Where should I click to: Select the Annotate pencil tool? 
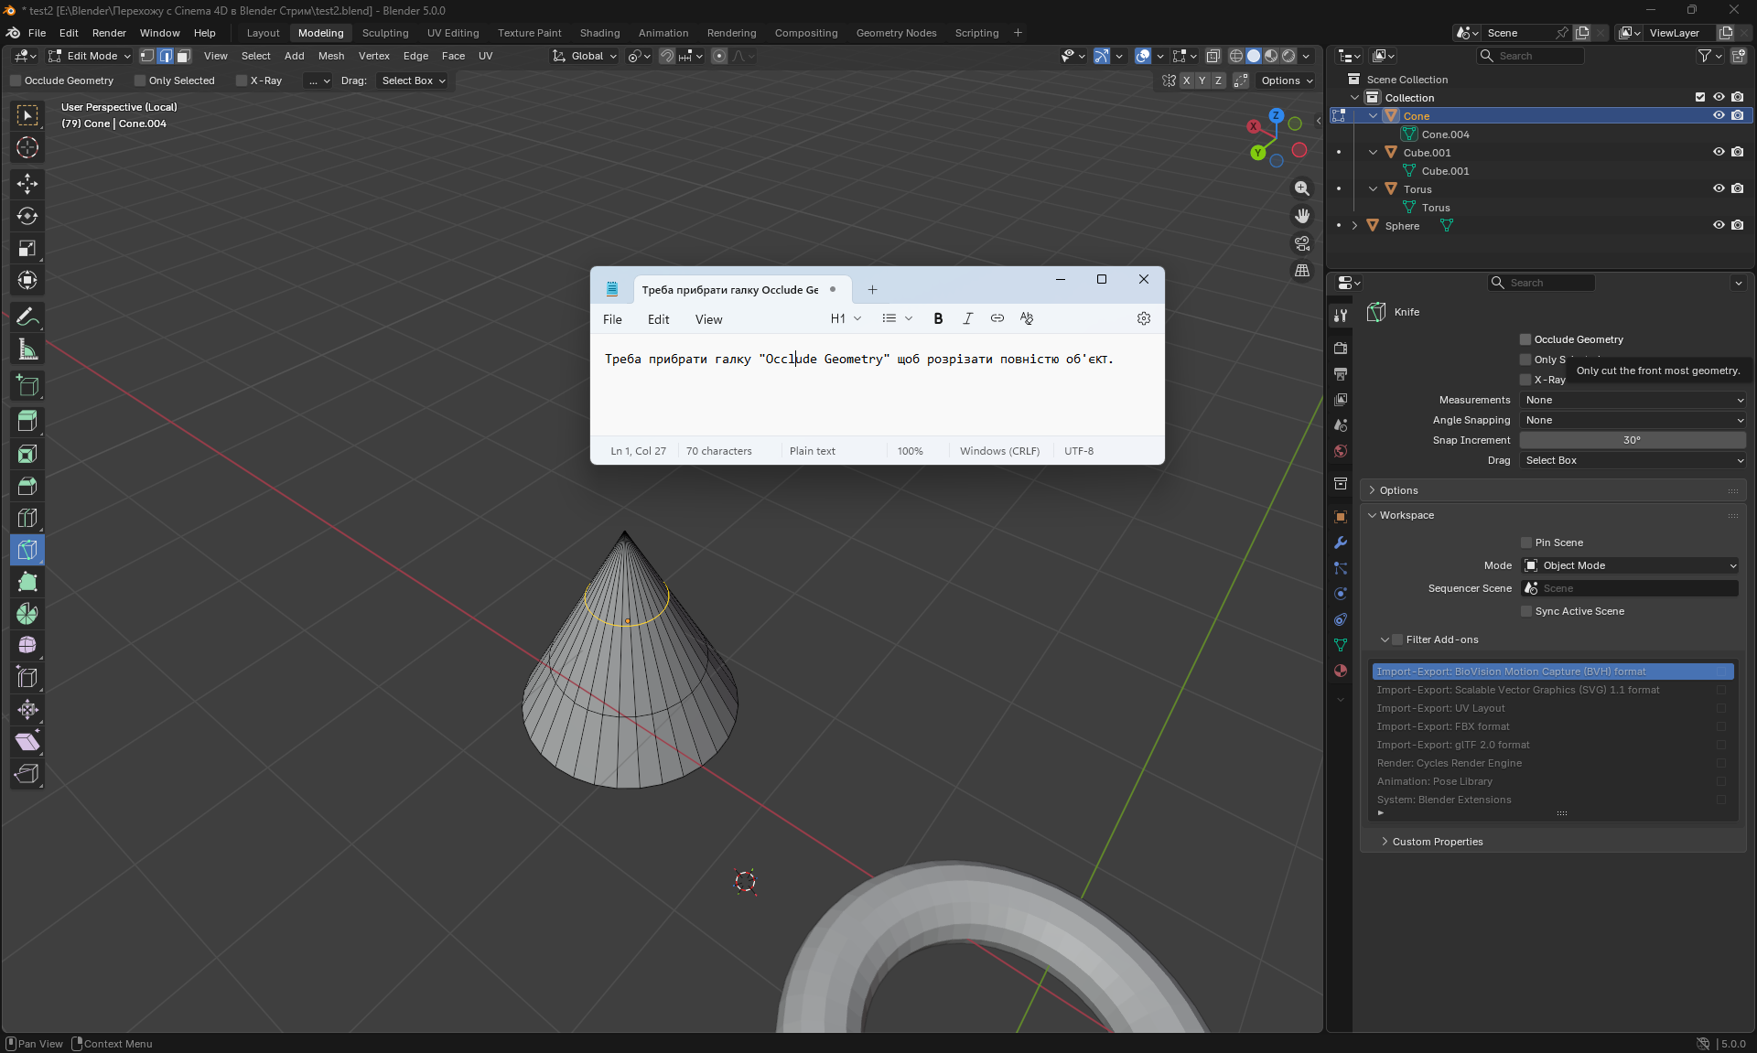pos(27,317)
